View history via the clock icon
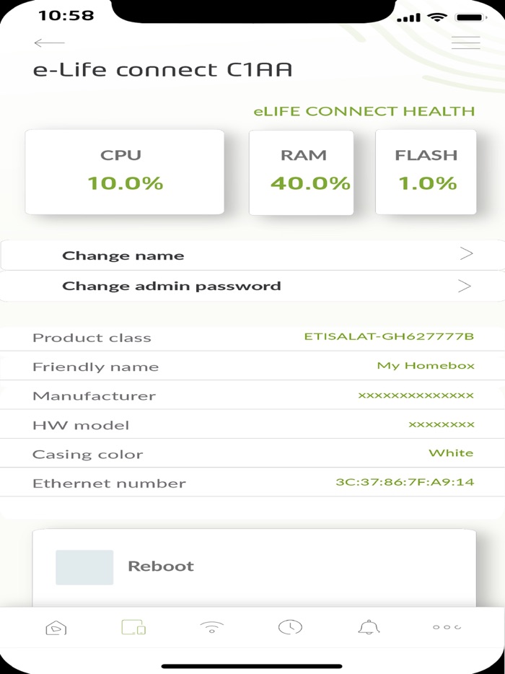 [289, 627]
